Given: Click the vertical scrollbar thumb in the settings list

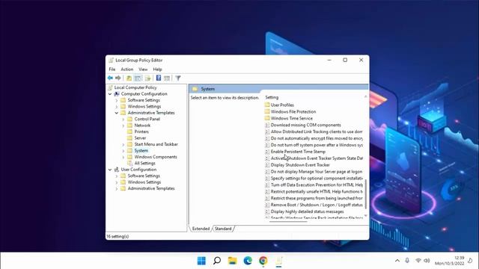Looking at the screenshot, I should [x=366, y=194].
